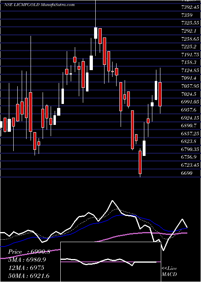Select the 5MA : 6980.9 value
201x282 pixels.
tap(27, 260)
